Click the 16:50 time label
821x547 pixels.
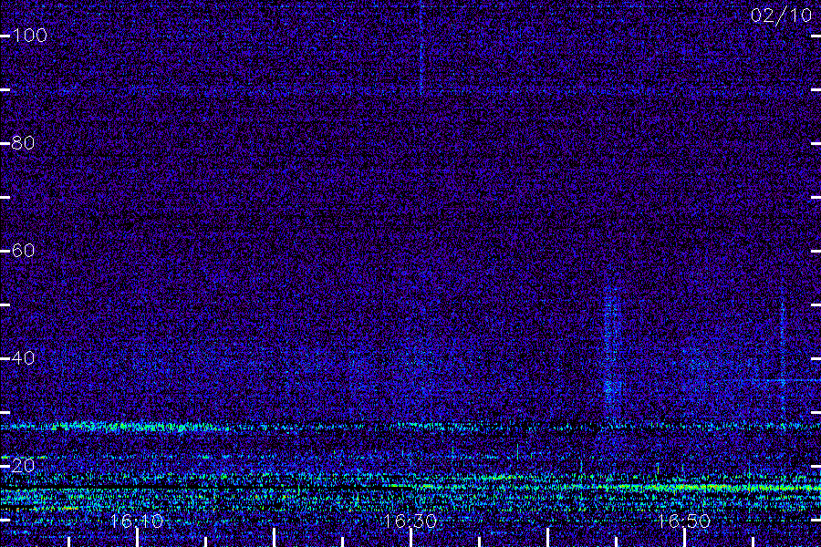pos(684,521)
